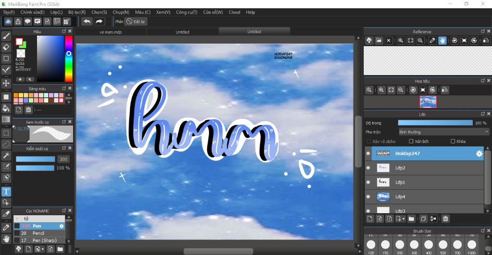Click the Undo arrow in toolbar
The image size is (492, 255).
point(87,21)
